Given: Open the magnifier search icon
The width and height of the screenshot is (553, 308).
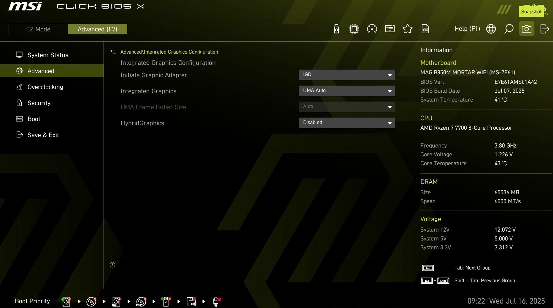Looking at the screenshot, I should 509,29.
